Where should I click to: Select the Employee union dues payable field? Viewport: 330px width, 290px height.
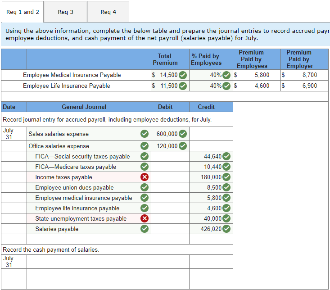tap(89, 187)
